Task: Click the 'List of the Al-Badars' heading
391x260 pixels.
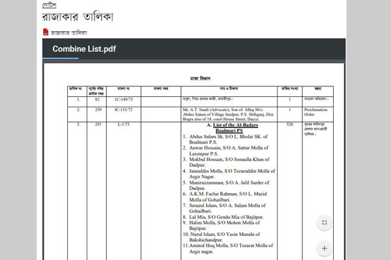Action: [x=235, y=125]
